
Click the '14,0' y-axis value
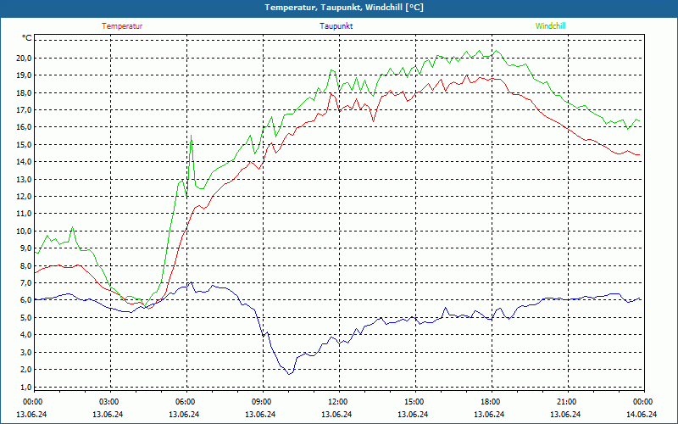click(x=25, y=162)
